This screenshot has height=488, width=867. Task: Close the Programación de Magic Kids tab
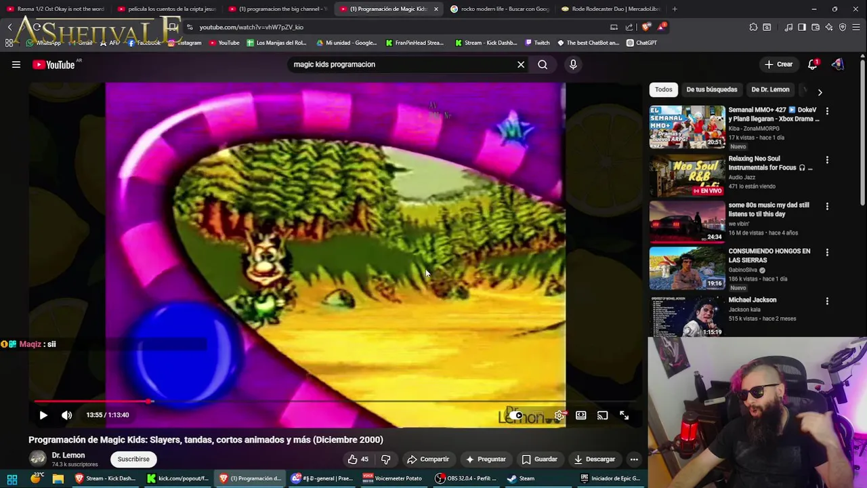436,9
